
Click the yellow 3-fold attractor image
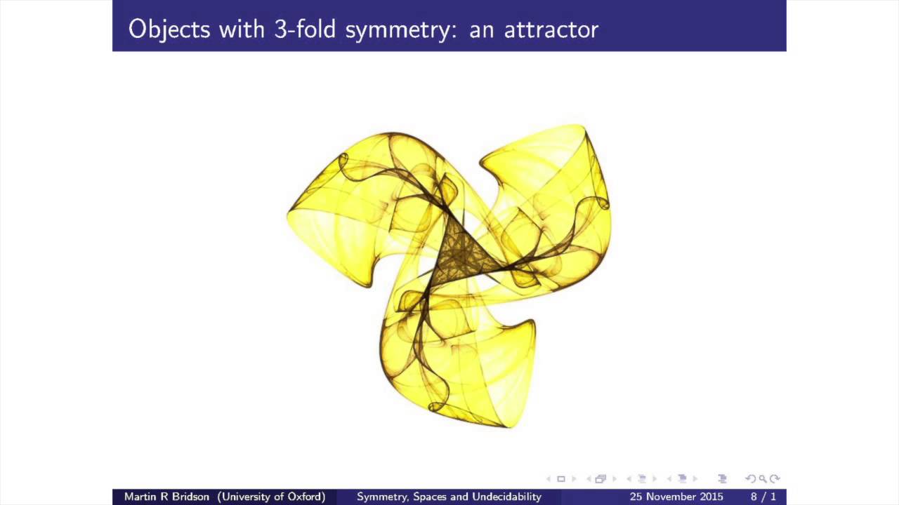click(449, 276)
